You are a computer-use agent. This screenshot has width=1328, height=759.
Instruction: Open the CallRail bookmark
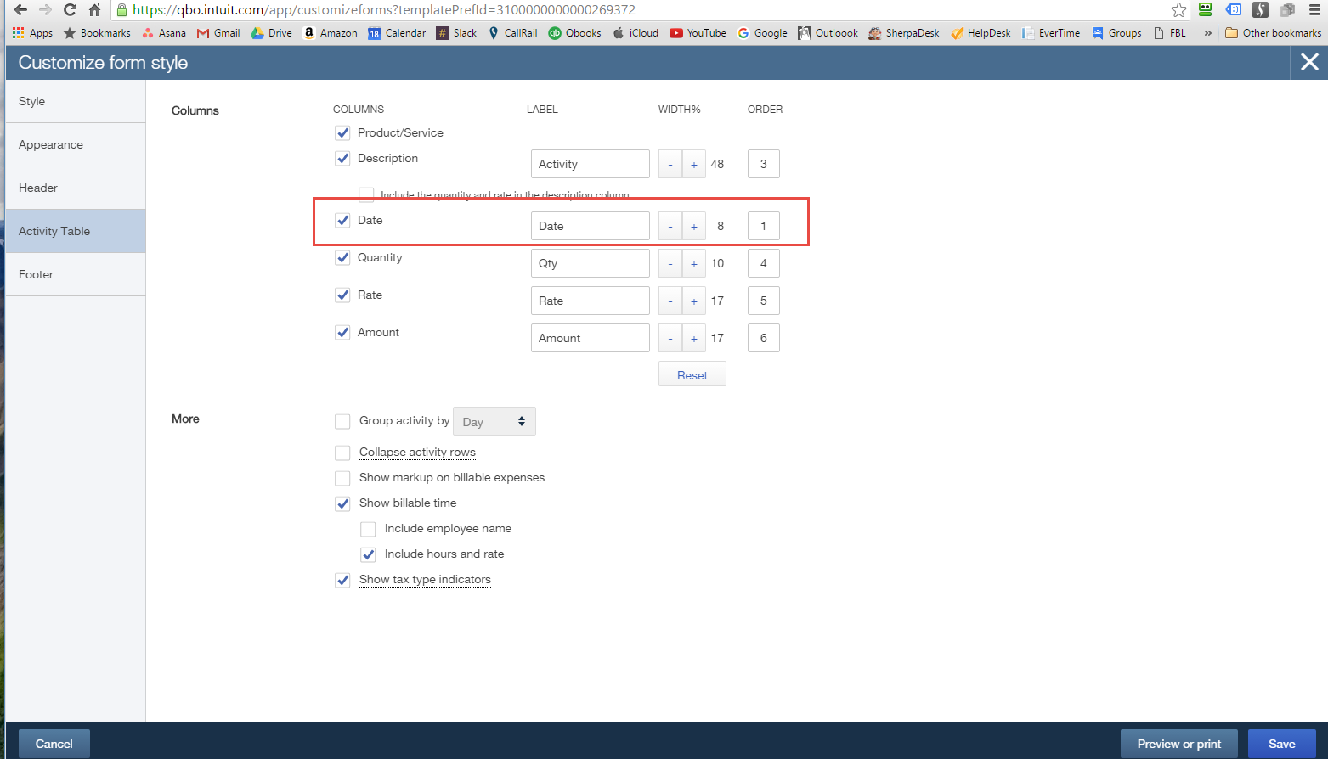[x=513, y=32]
